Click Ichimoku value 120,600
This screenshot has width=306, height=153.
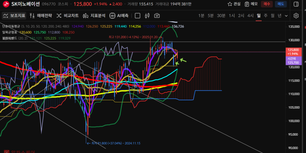tap(25, 32)
